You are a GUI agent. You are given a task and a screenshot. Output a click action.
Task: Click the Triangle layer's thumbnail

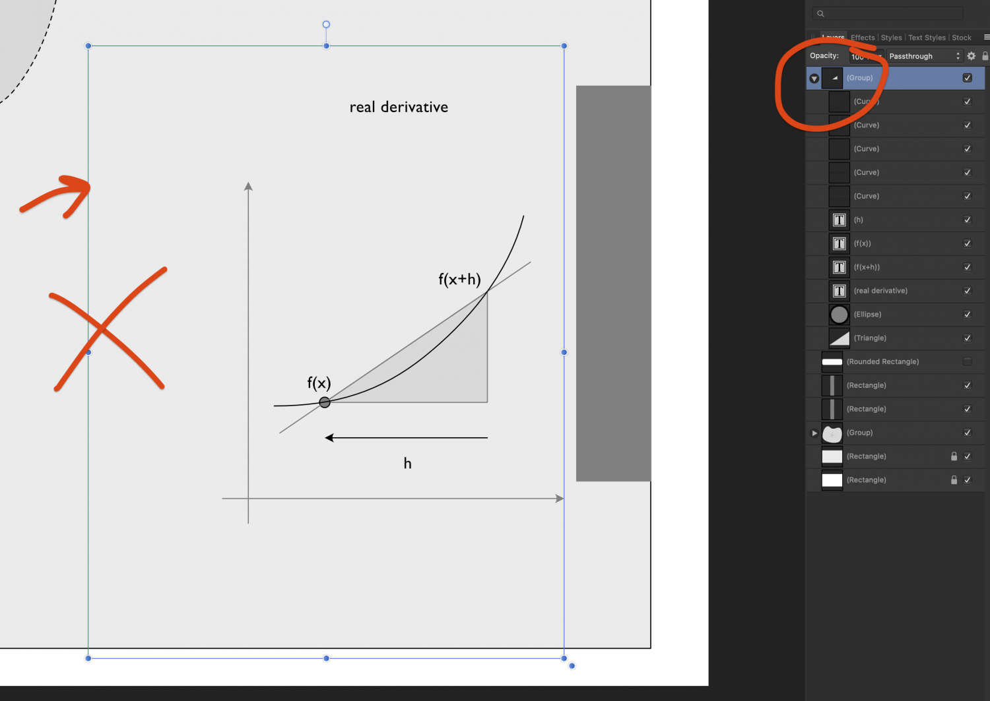(839, 338)
